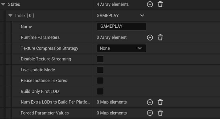Click the Build Only First LOD label

coord(40,91)
